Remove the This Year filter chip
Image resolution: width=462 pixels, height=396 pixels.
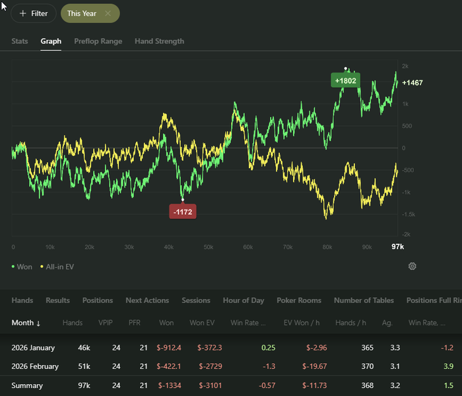108,13
